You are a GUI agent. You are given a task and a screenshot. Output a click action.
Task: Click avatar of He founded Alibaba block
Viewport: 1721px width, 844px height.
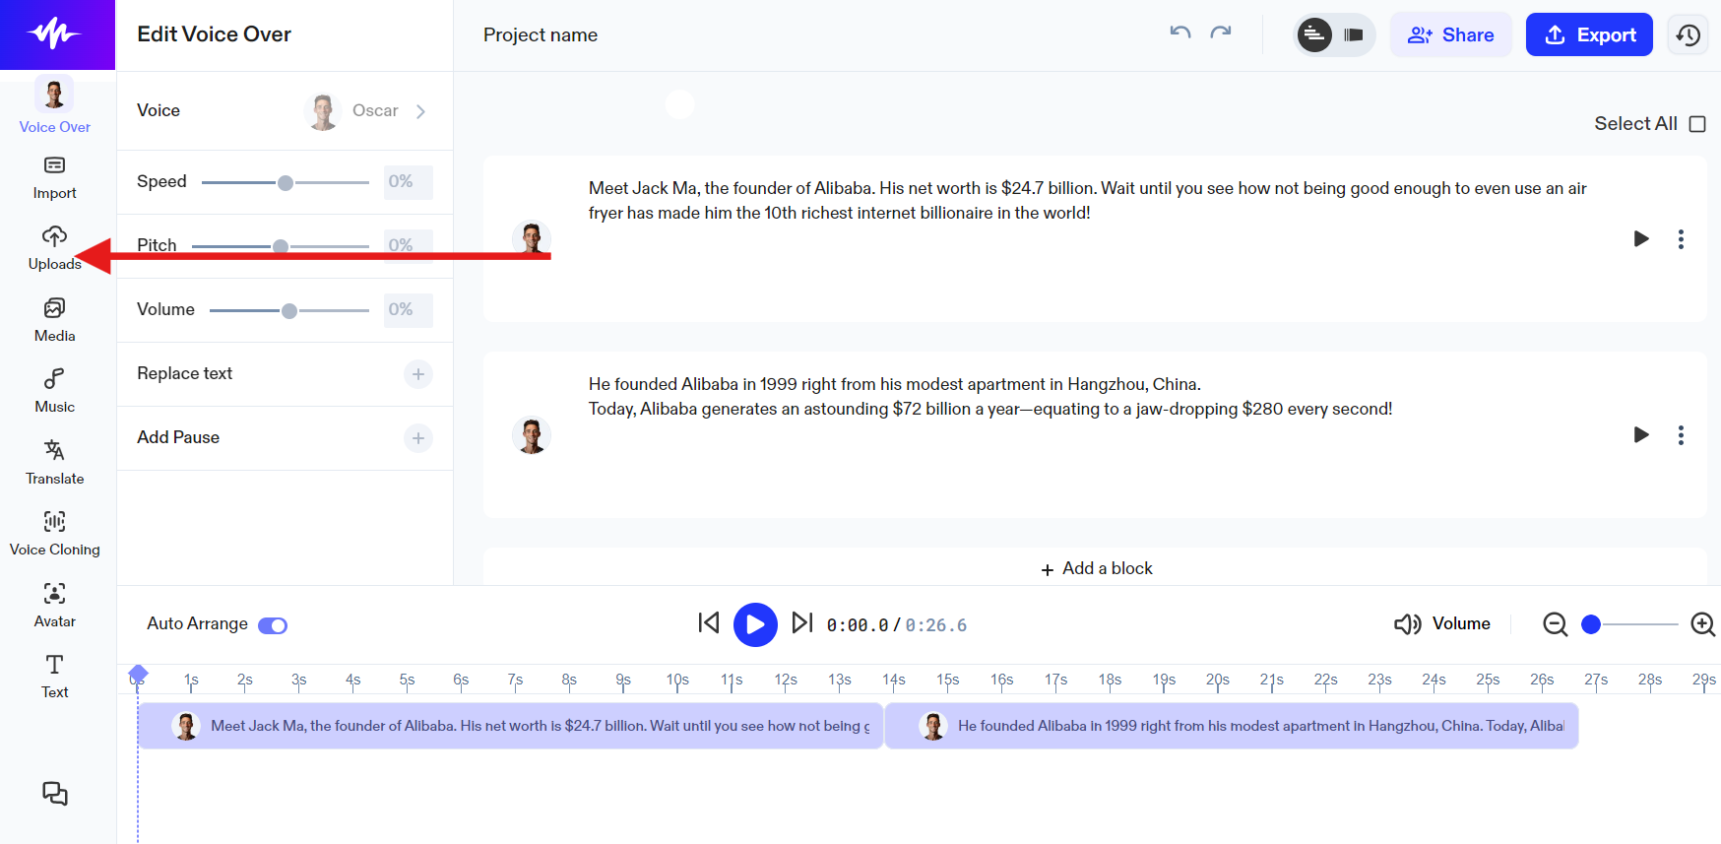532,434
